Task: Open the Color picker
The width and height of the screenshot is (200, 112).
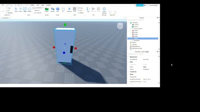Action: point(74,10)
